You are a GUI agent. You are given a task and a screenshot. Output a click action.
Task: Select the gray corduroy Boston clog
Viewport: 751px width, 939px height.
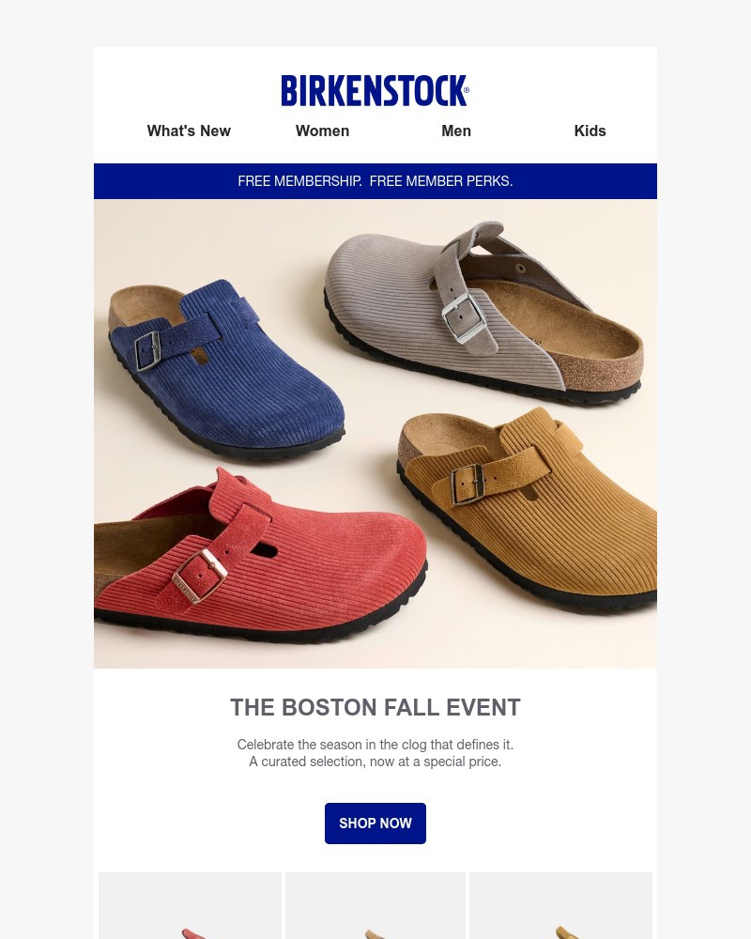pos(483,312)
